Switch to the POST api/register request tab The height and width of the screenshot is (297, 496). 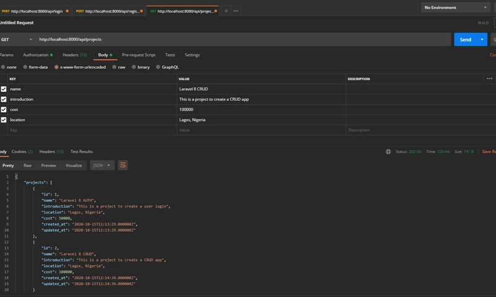coord(109,11)
